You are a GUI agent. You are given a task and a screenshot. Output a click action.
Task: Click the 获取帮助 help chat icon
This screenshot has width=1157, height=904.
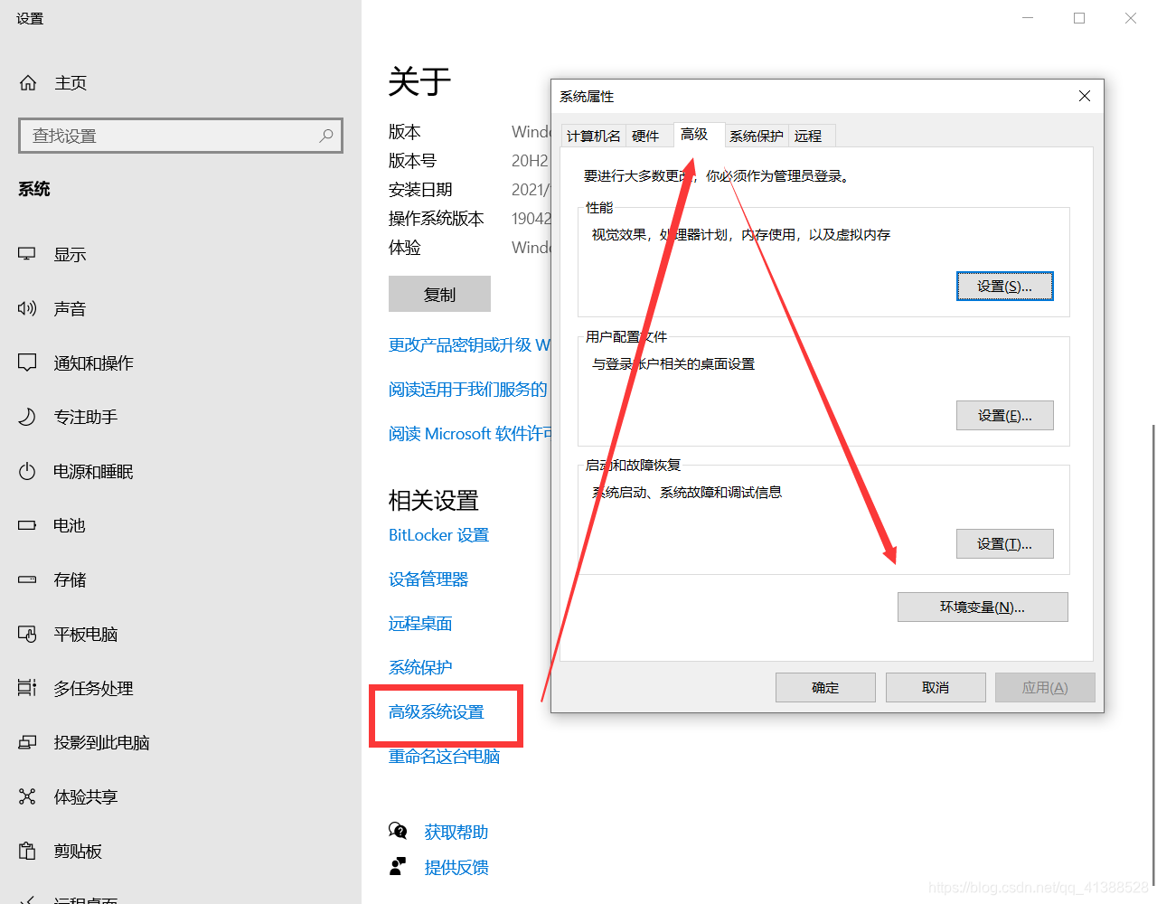398,831
